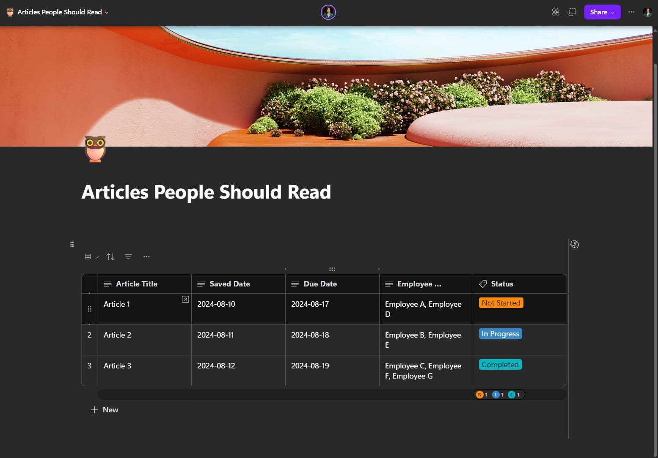Click the large owl page icon
This screenshot has height=458, width=658.
coord(95,149)
